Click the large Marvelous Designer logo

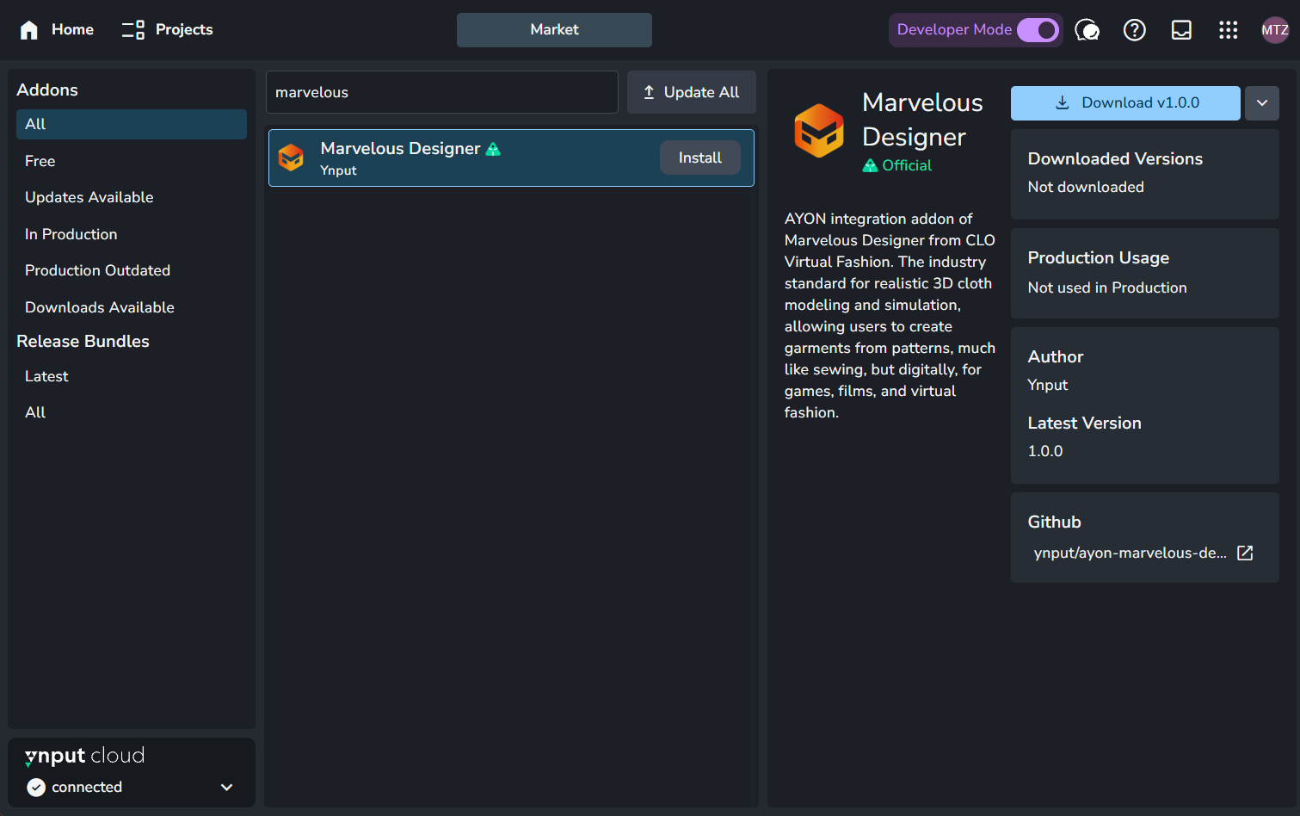coord(819,131)
